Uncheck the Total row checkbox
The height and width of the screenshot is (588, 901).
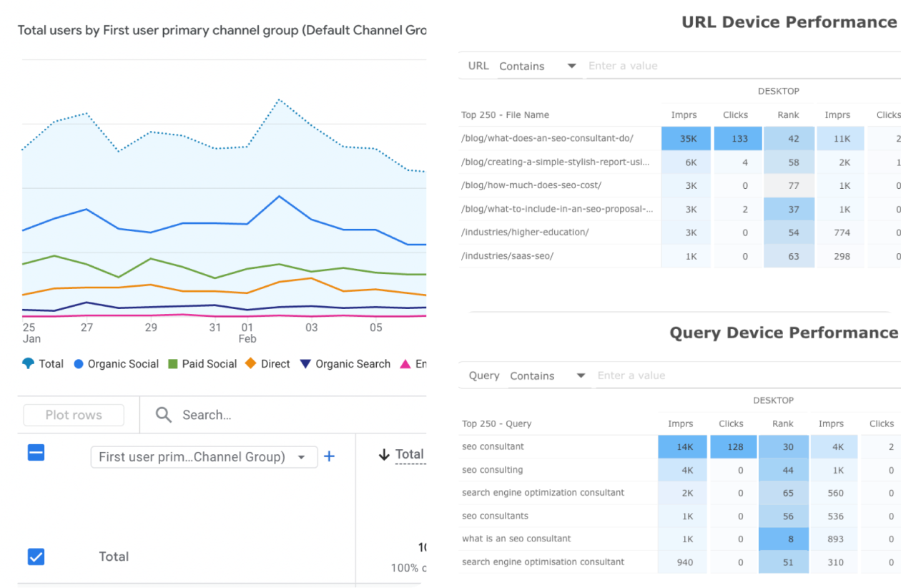pyautogui.click(x=36, y=557)
